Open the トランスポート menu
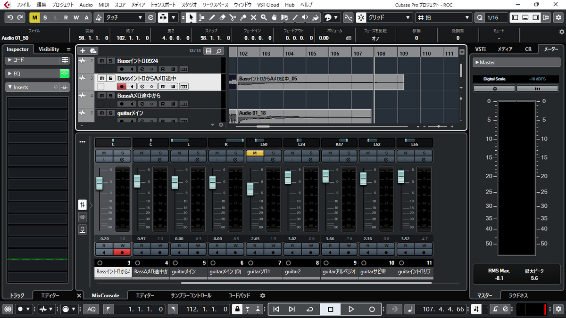566x318 pixels. [163, 4]
